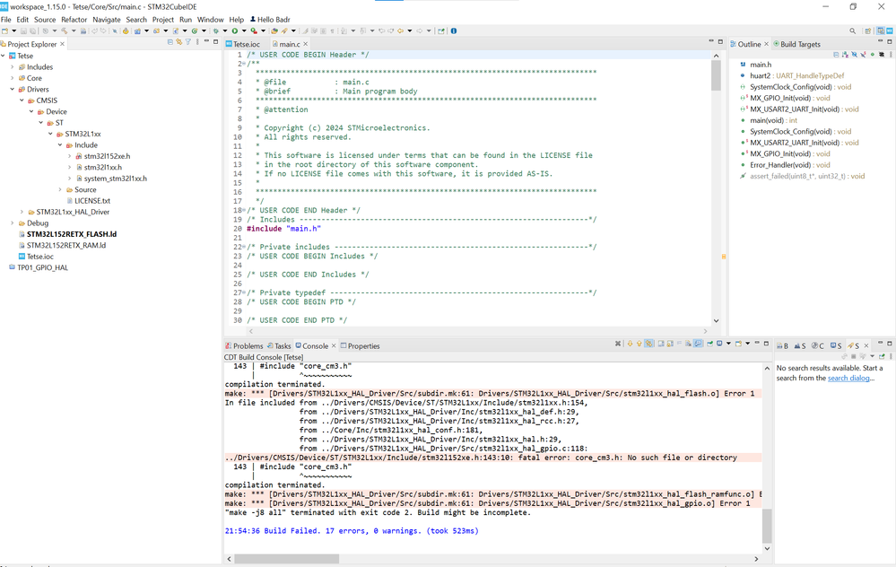This screenshot has width=896, height=567.
Task: Open External Tools from the toolbar
Action: click(x=255, y=31)
